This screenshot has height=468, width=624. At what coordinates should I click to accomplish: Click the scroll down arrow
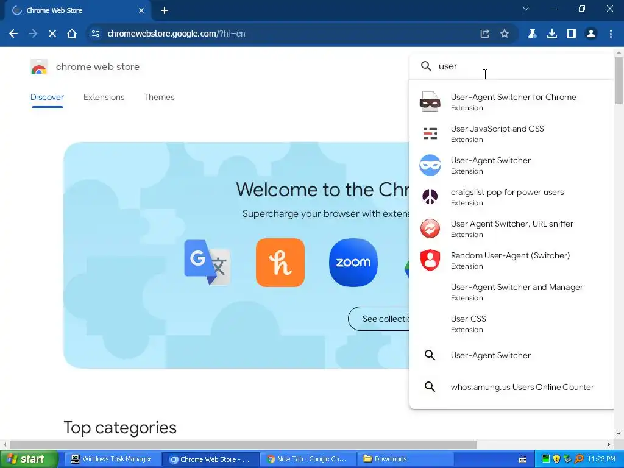619,434
